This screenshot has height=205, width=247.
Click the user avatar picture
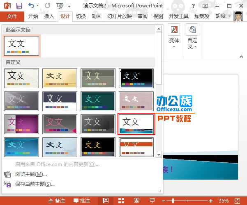[238, 16]
